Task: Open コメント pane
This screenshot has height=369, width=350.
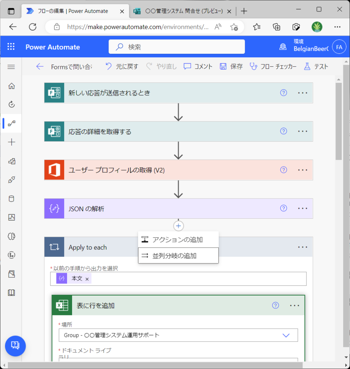Action: (x=198, y=67)
